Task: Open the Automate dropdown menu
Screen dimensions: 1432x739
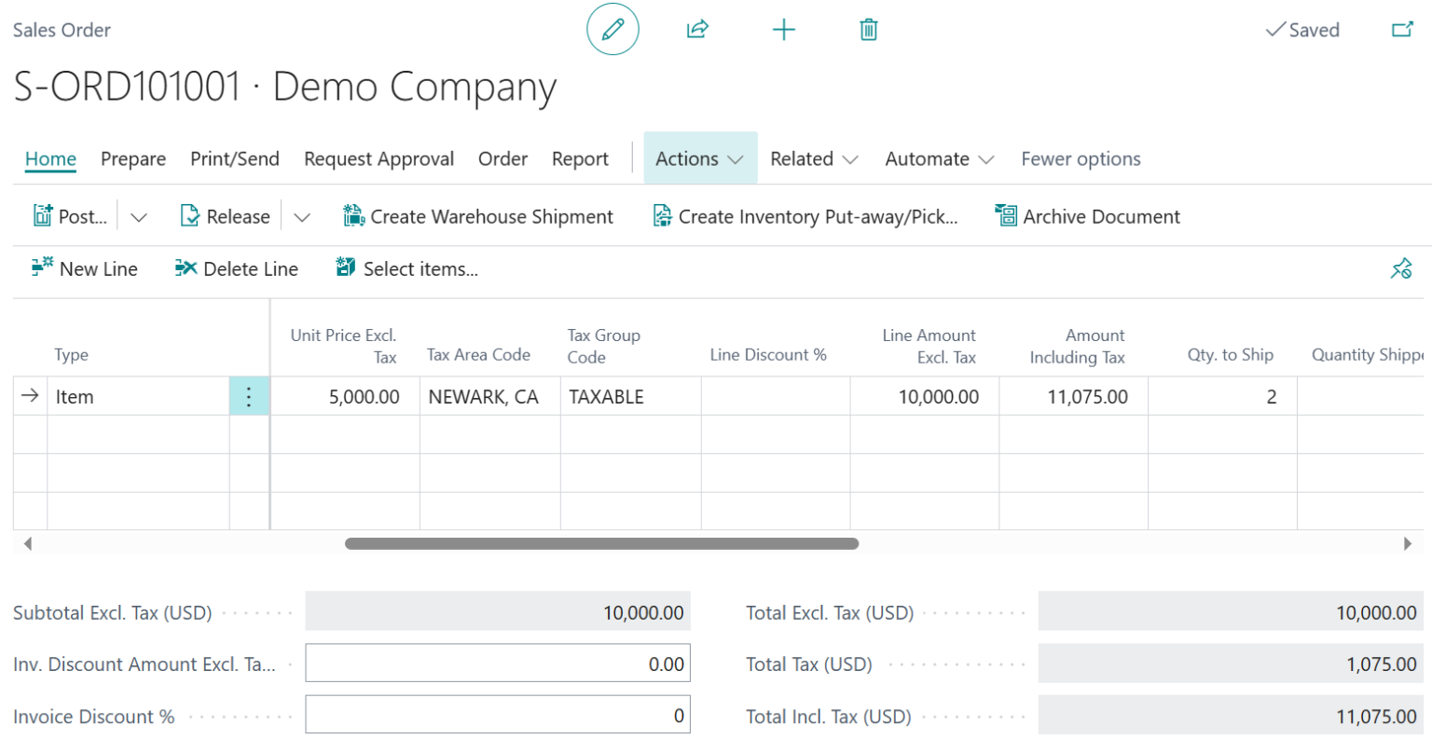Action: click(x=940, y=159)
